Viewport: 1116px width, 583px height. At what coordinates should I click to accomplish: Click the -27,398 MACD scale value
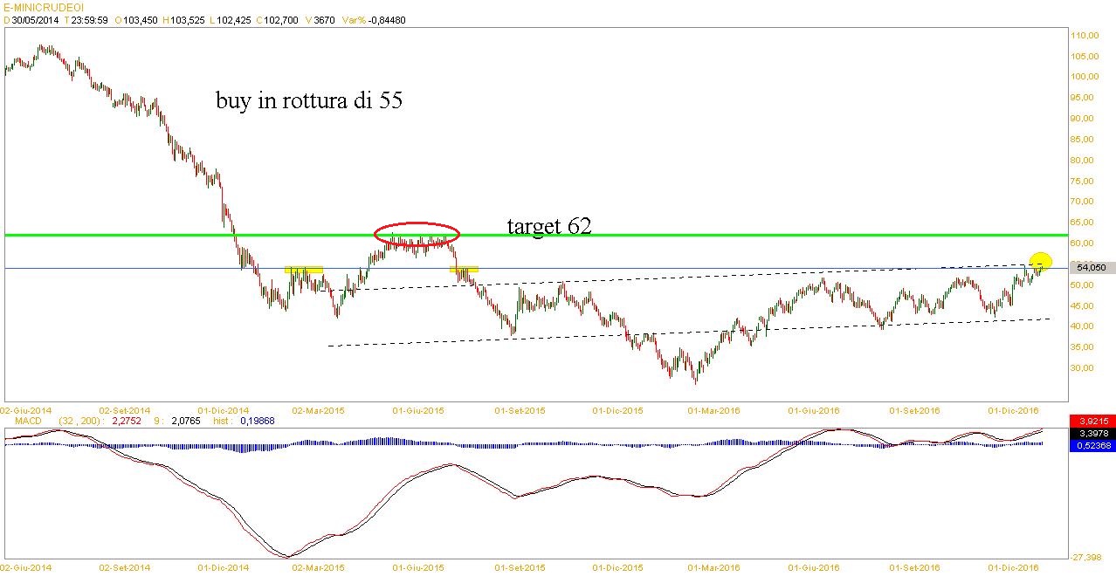point(1088,557)
